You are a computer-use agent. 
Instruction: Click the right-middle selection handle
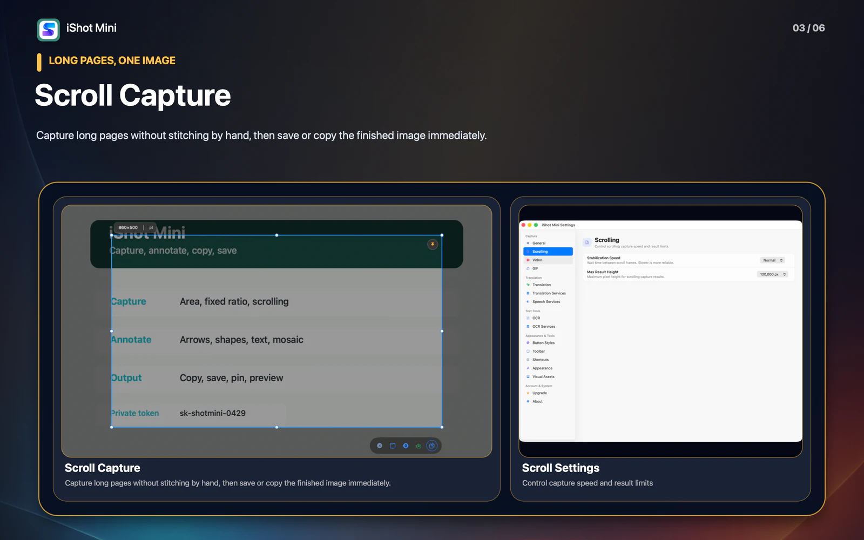point(442,331)
